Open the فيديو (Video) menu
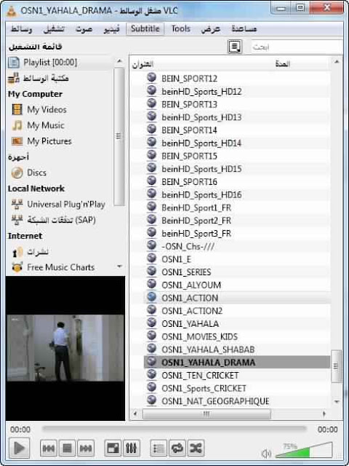This screenshot has width=349, height=466. pyautogui.click(x=111, y=29)
